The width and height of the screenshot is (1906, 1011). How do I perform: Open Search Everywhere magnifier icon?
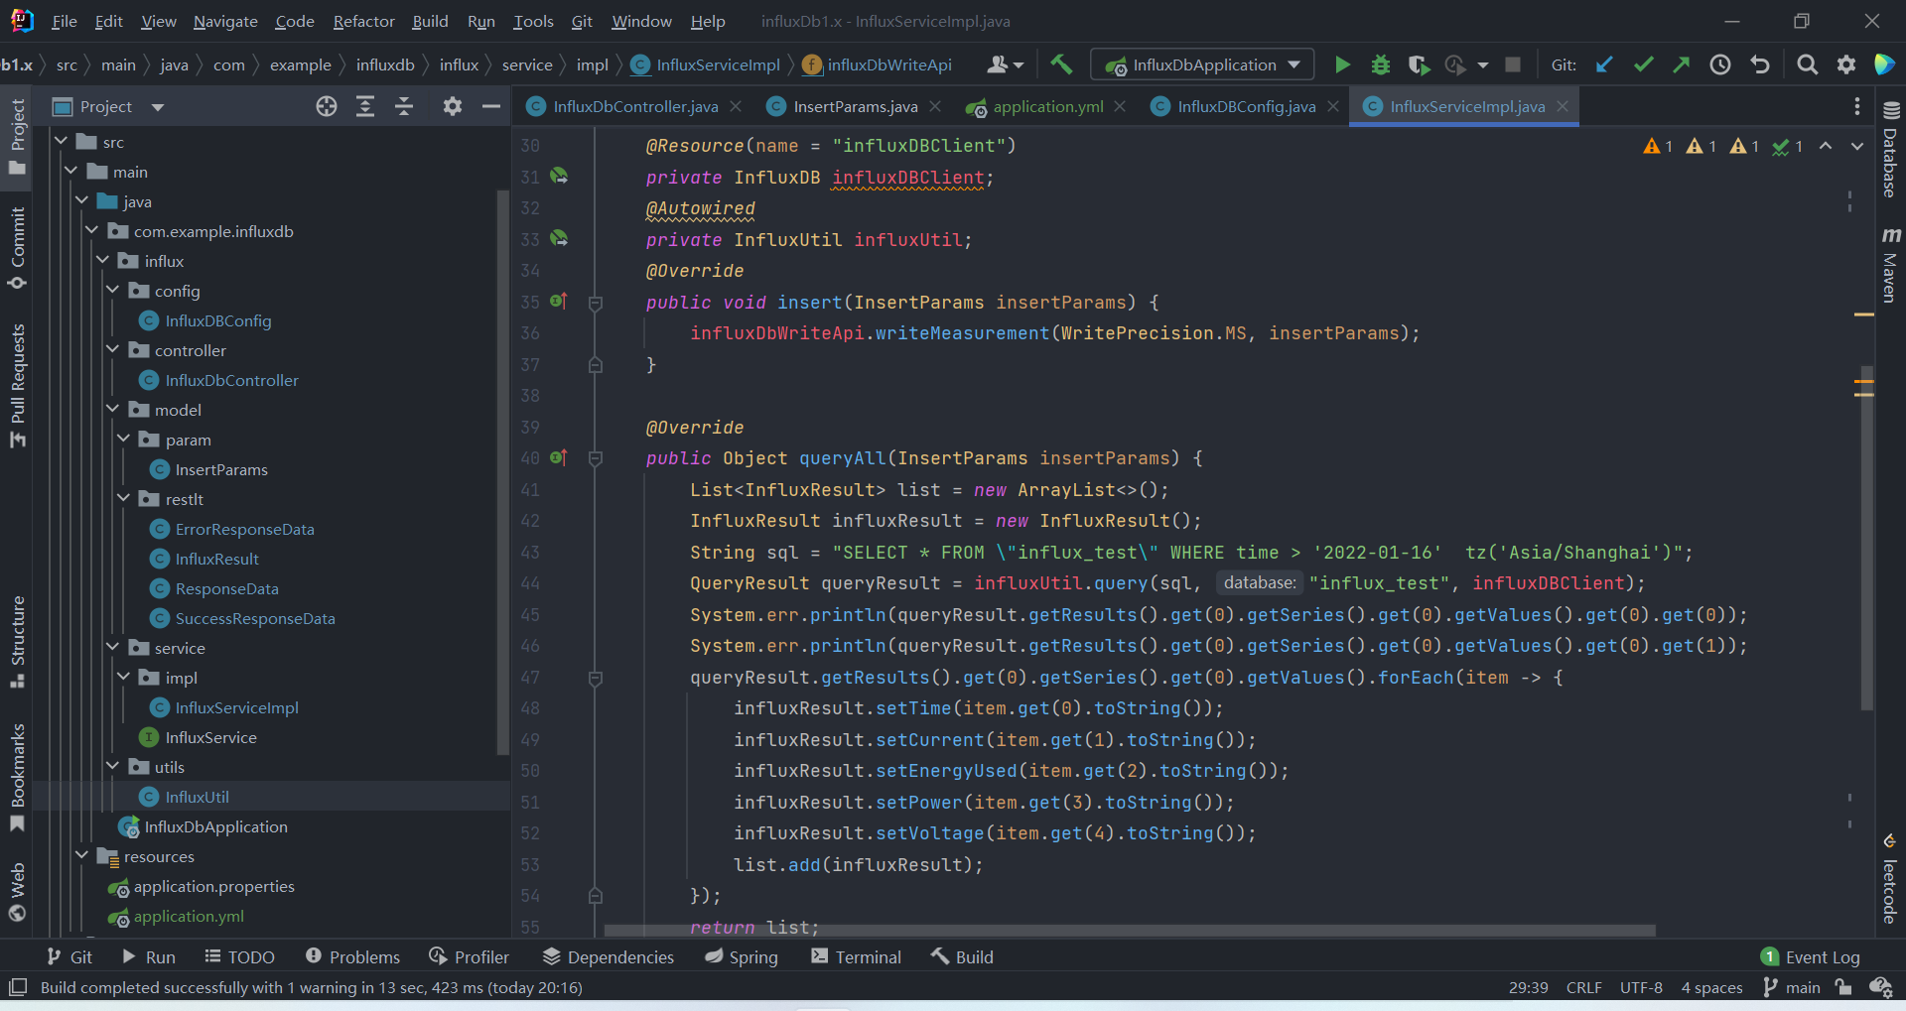(x=1807, y=65)
